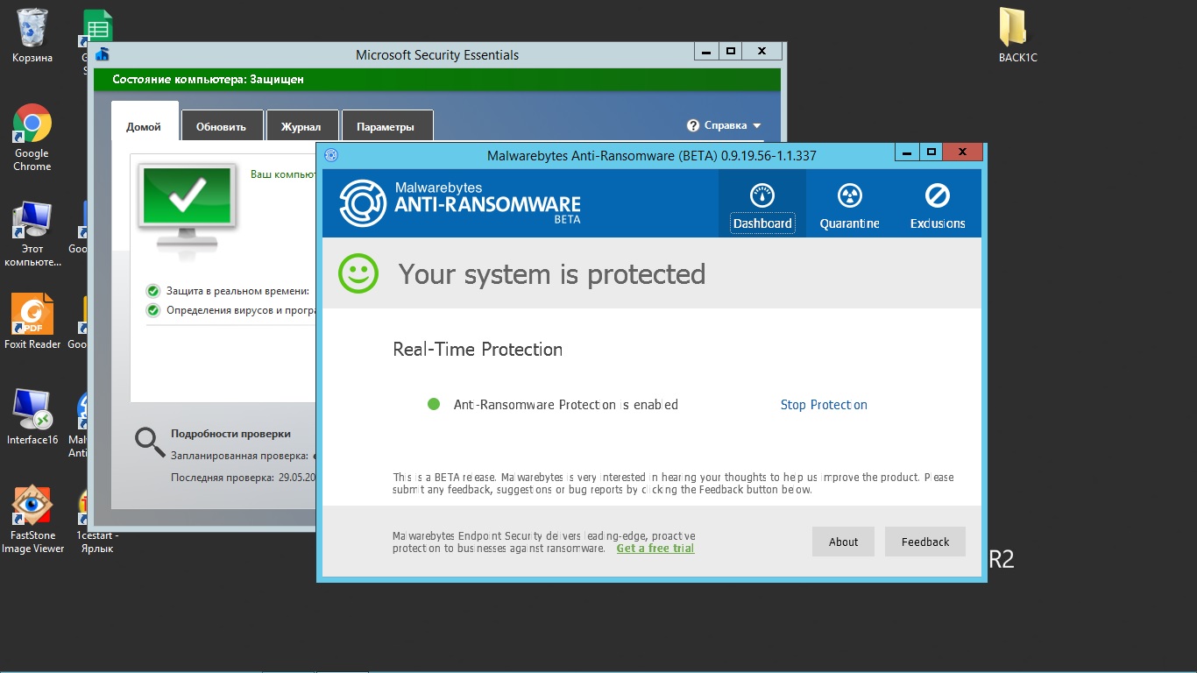The width and height of the screenshot is (1197, 673).
Task: Close the Microsoft Security Essentials window
Action: [x=762, y=52]
